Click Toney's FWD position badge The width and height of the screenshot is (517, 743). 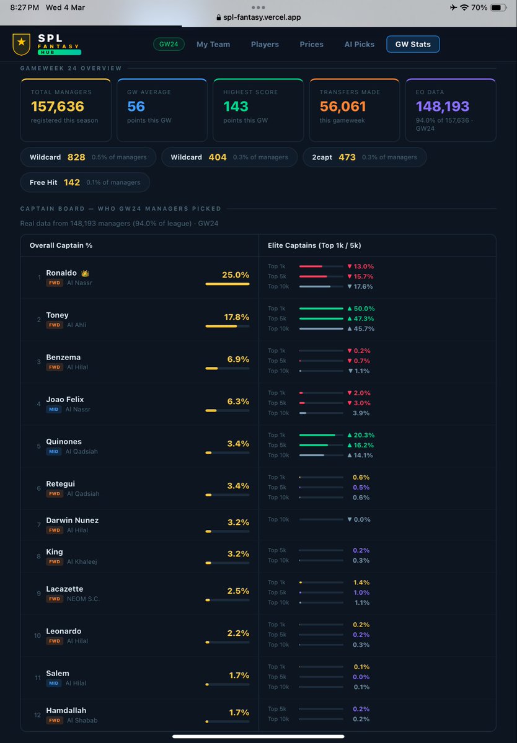point(55,325)
